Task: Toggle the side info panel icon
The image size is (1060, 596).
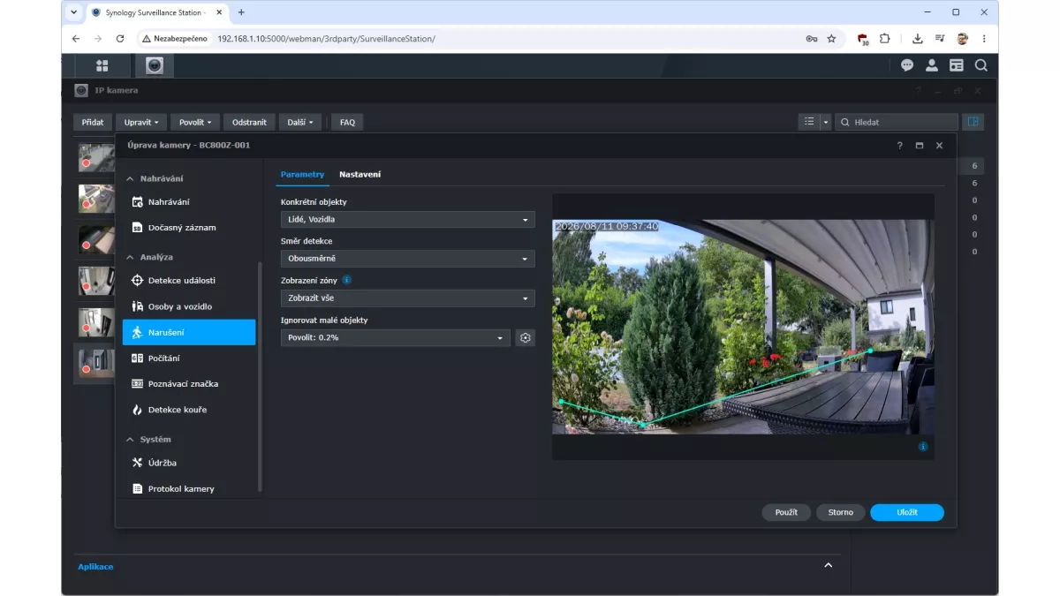Action: pyautogui.click(x=973, y=122)
